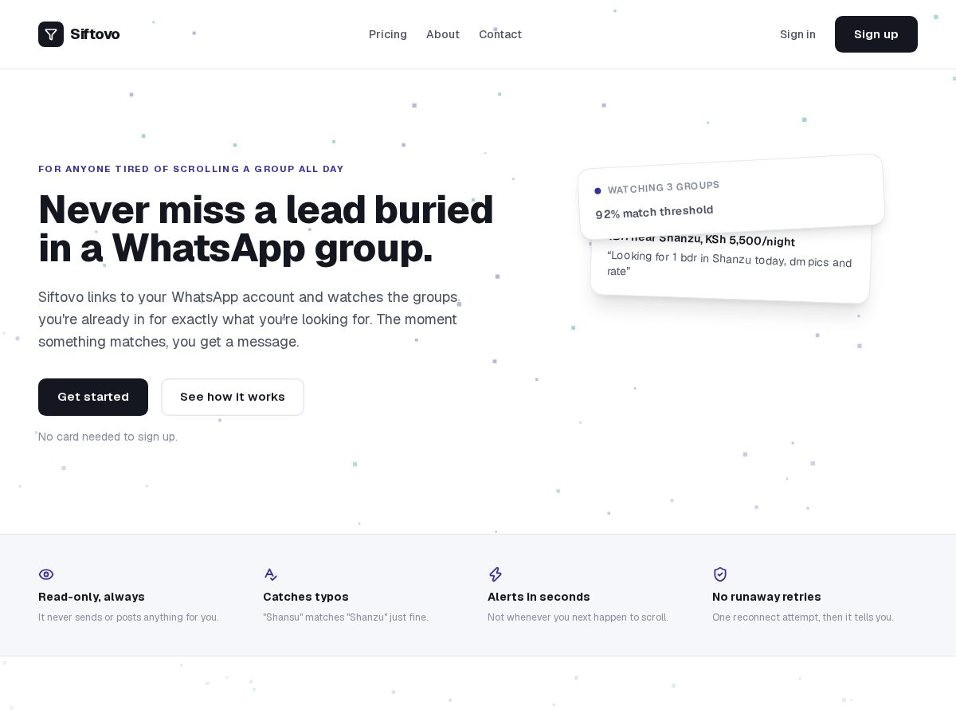Click the purple status dot beside Watching 3 groups
Viewport: 956px width, 717px height.
click(597, 190)
